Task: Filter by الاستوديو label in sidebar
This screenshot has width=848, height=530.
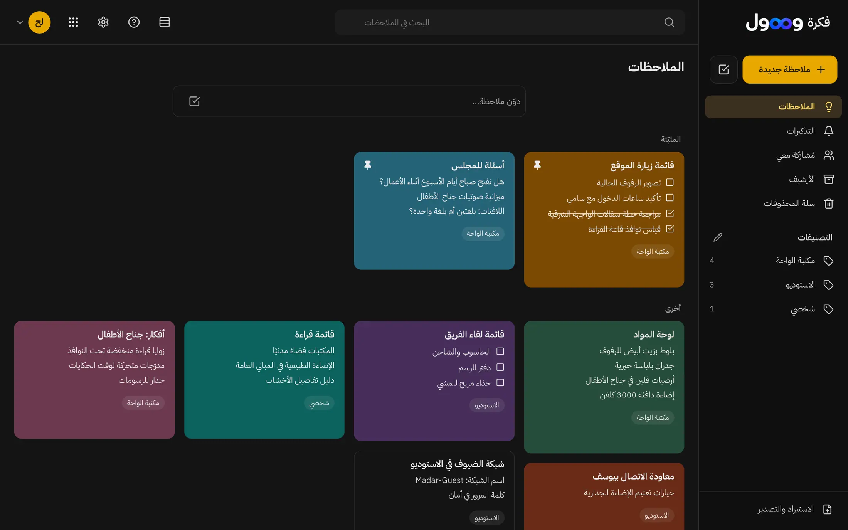Action: coord(773,285)
